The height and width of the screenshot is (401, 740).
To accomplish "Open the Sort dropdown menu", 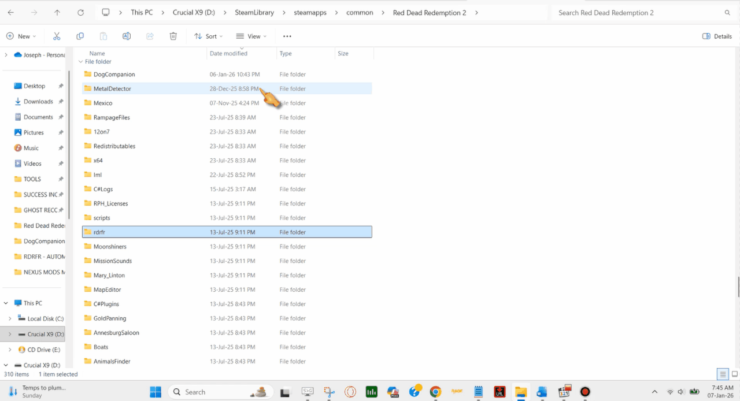I will [209, 36].
